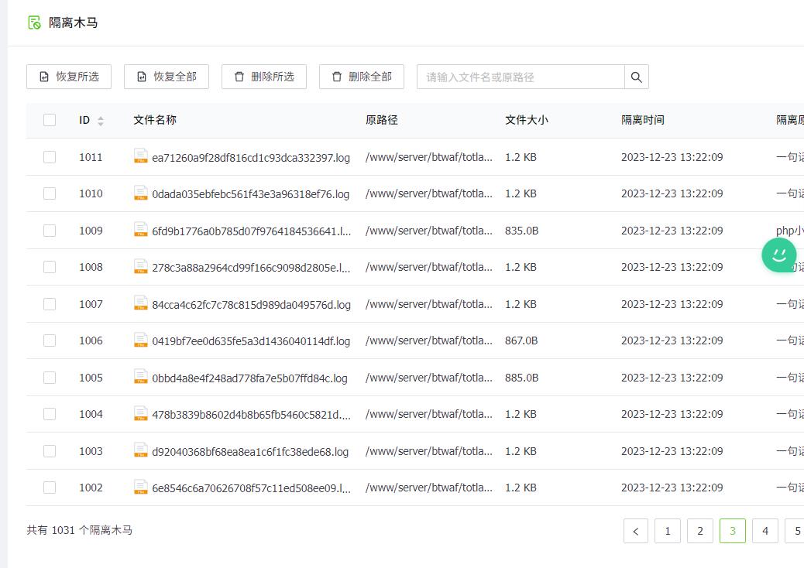The image size is (804, 568).
Task: Focus the file name or path search field
Action: pyautogui.click(x=521, y=77)
